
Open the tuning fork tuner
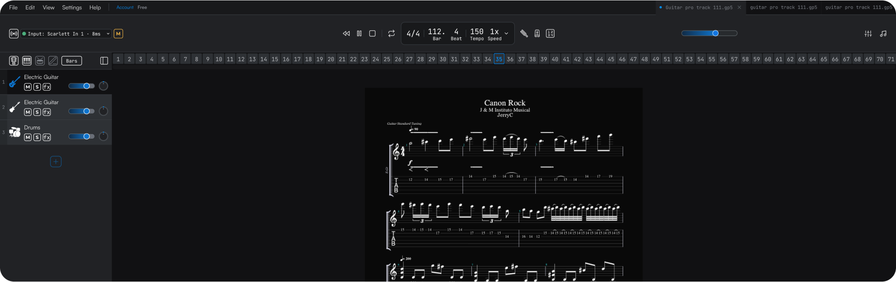pyautogui.click(x=524, y=33)
